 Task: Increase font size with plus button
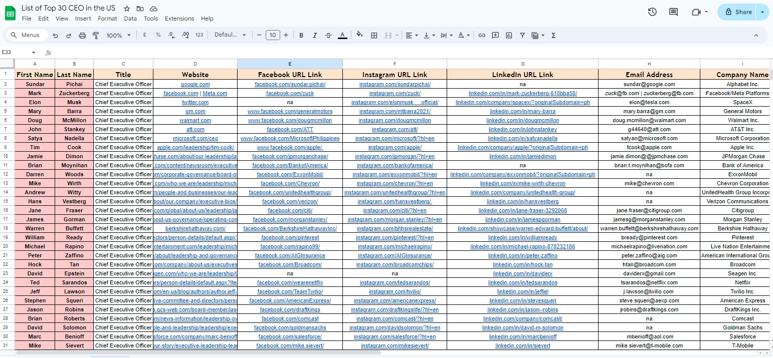[286, 35]
